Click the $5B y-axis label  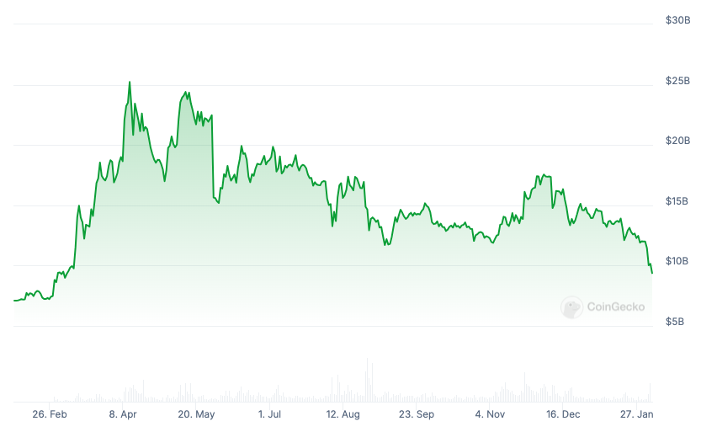pyautogui.click(x=679, y=322)
